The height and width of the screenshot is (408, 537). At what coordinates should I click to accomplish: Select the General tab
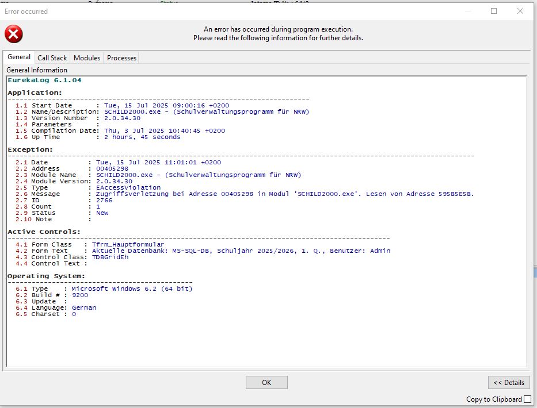point(19,57)
